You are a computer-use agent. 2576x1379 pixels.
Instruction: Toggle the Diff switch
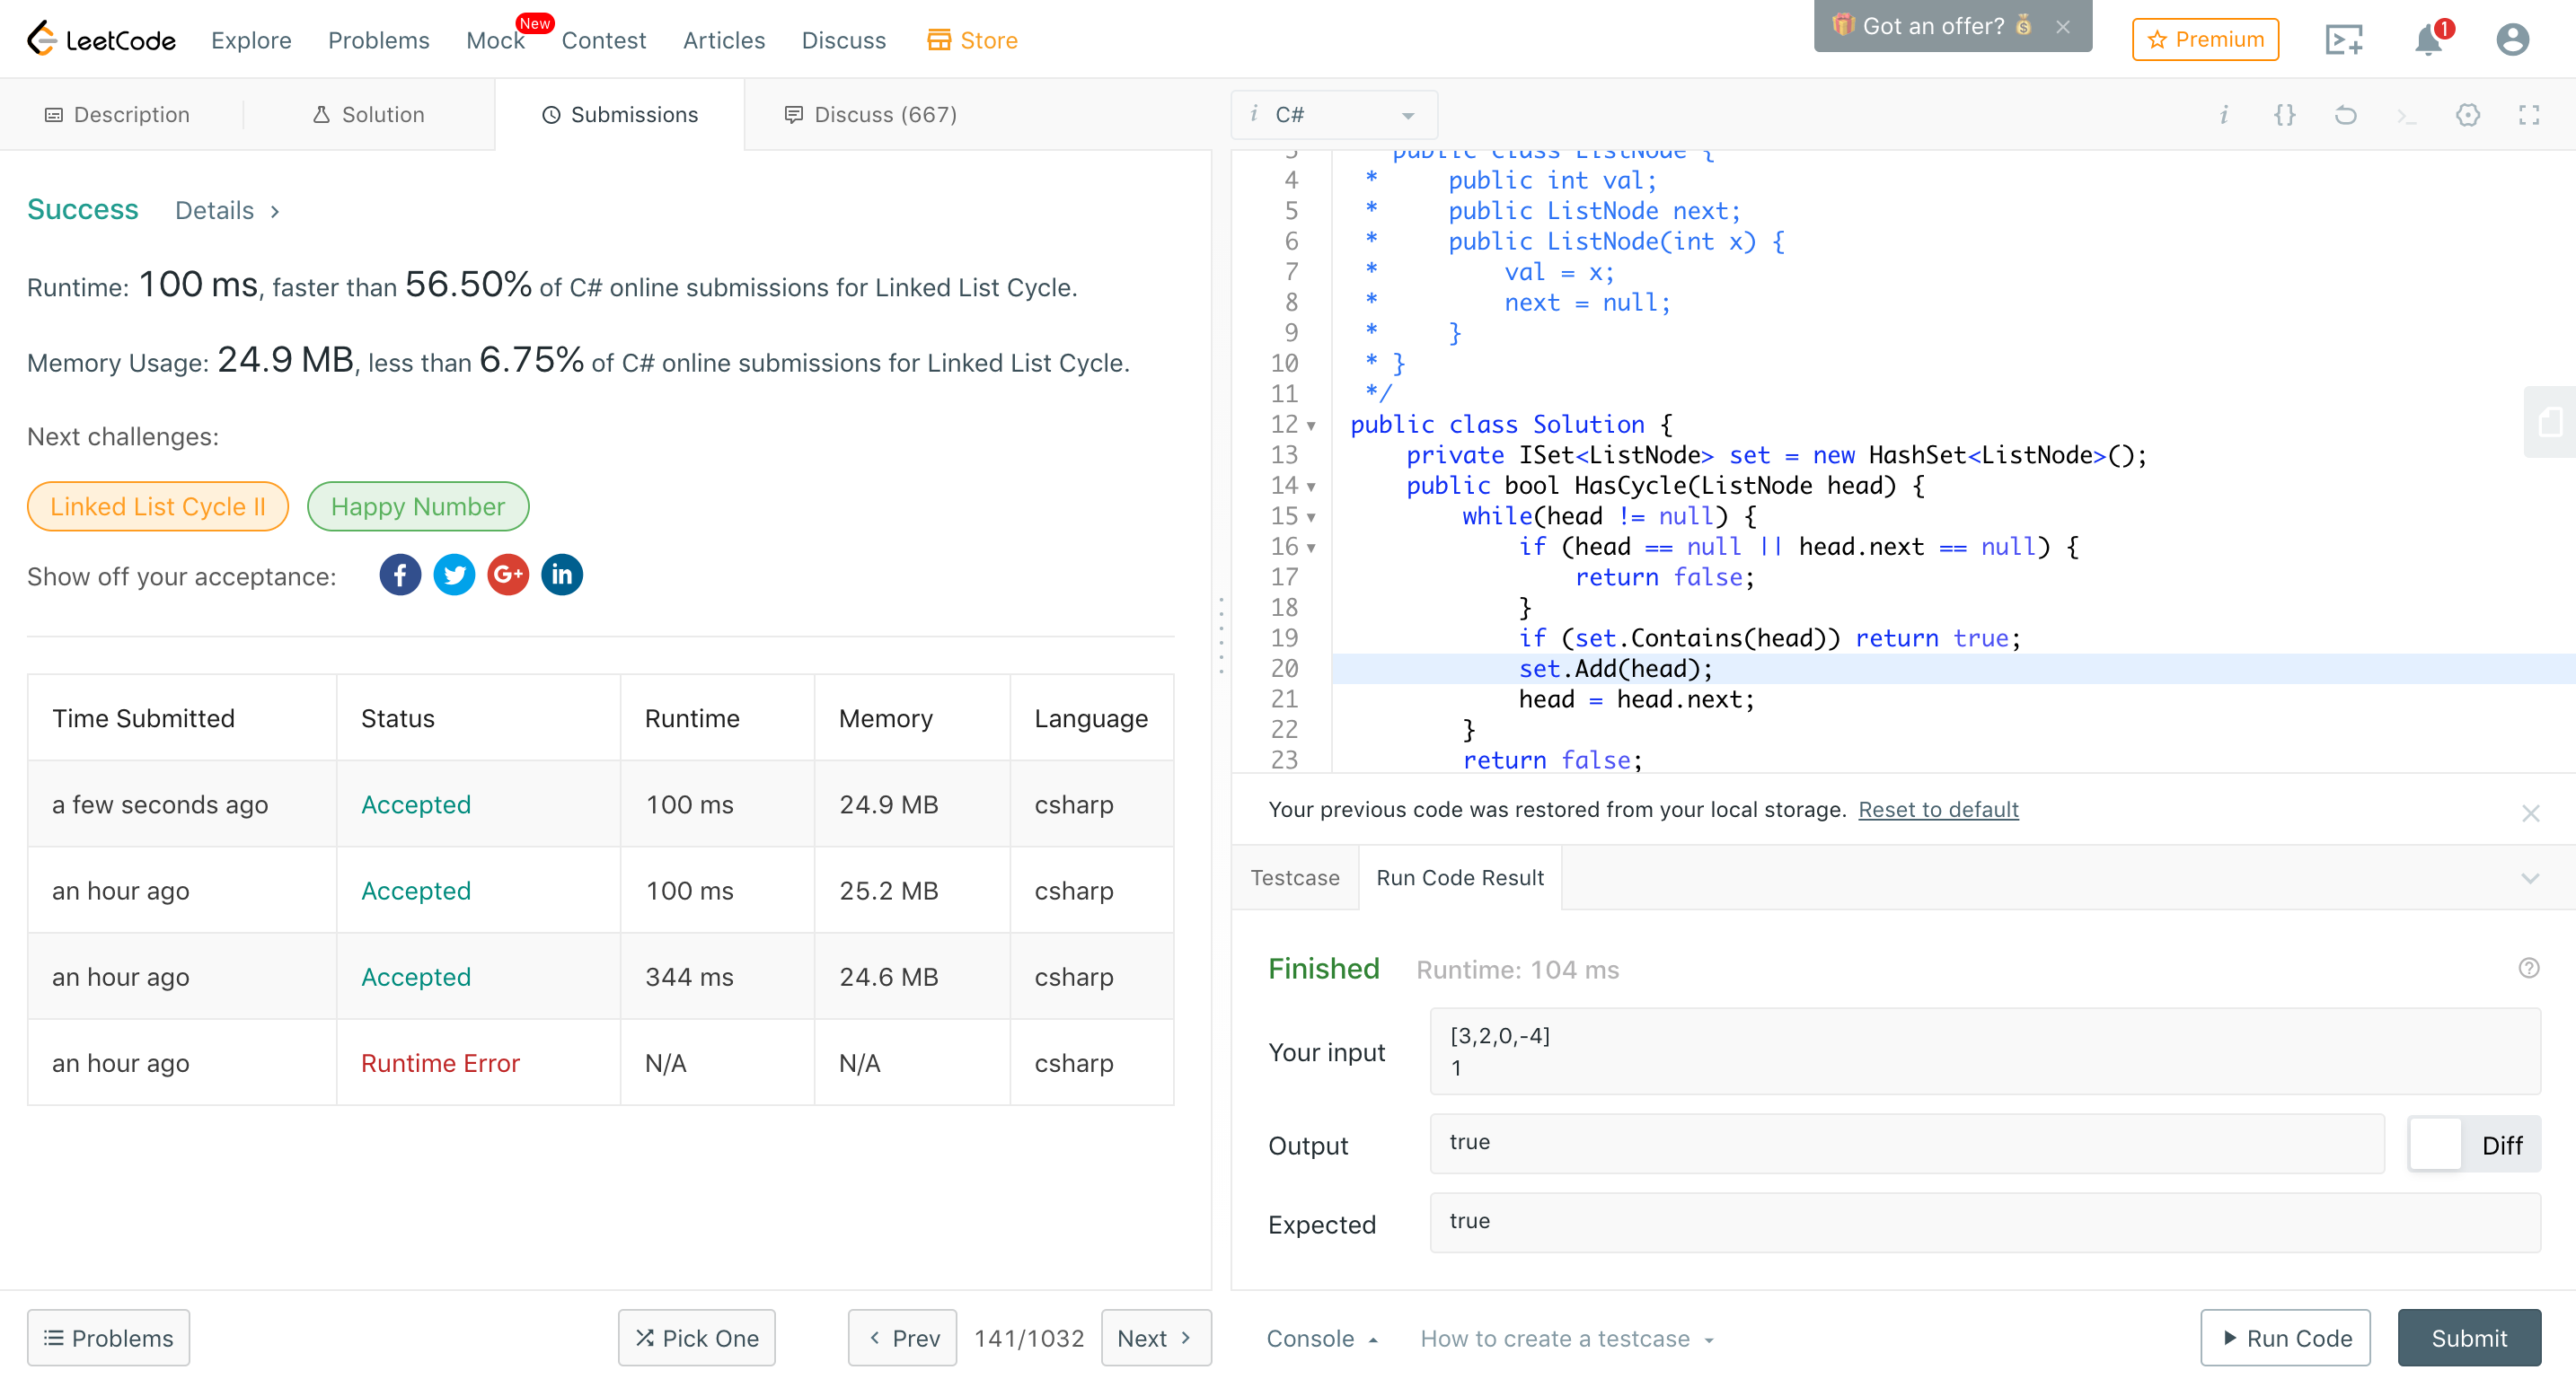[x=2474, y=1144]
